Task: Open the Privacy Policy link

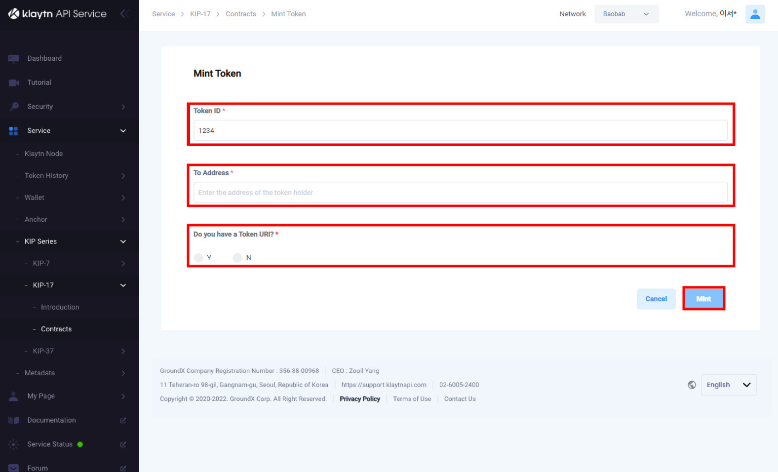Action: 360,399
